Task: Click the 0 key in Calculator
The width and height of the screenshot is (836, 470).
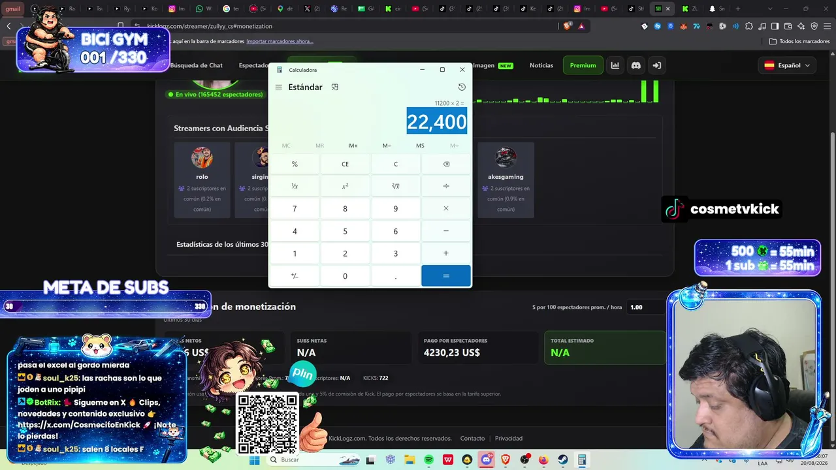Action: coord(345,275)
